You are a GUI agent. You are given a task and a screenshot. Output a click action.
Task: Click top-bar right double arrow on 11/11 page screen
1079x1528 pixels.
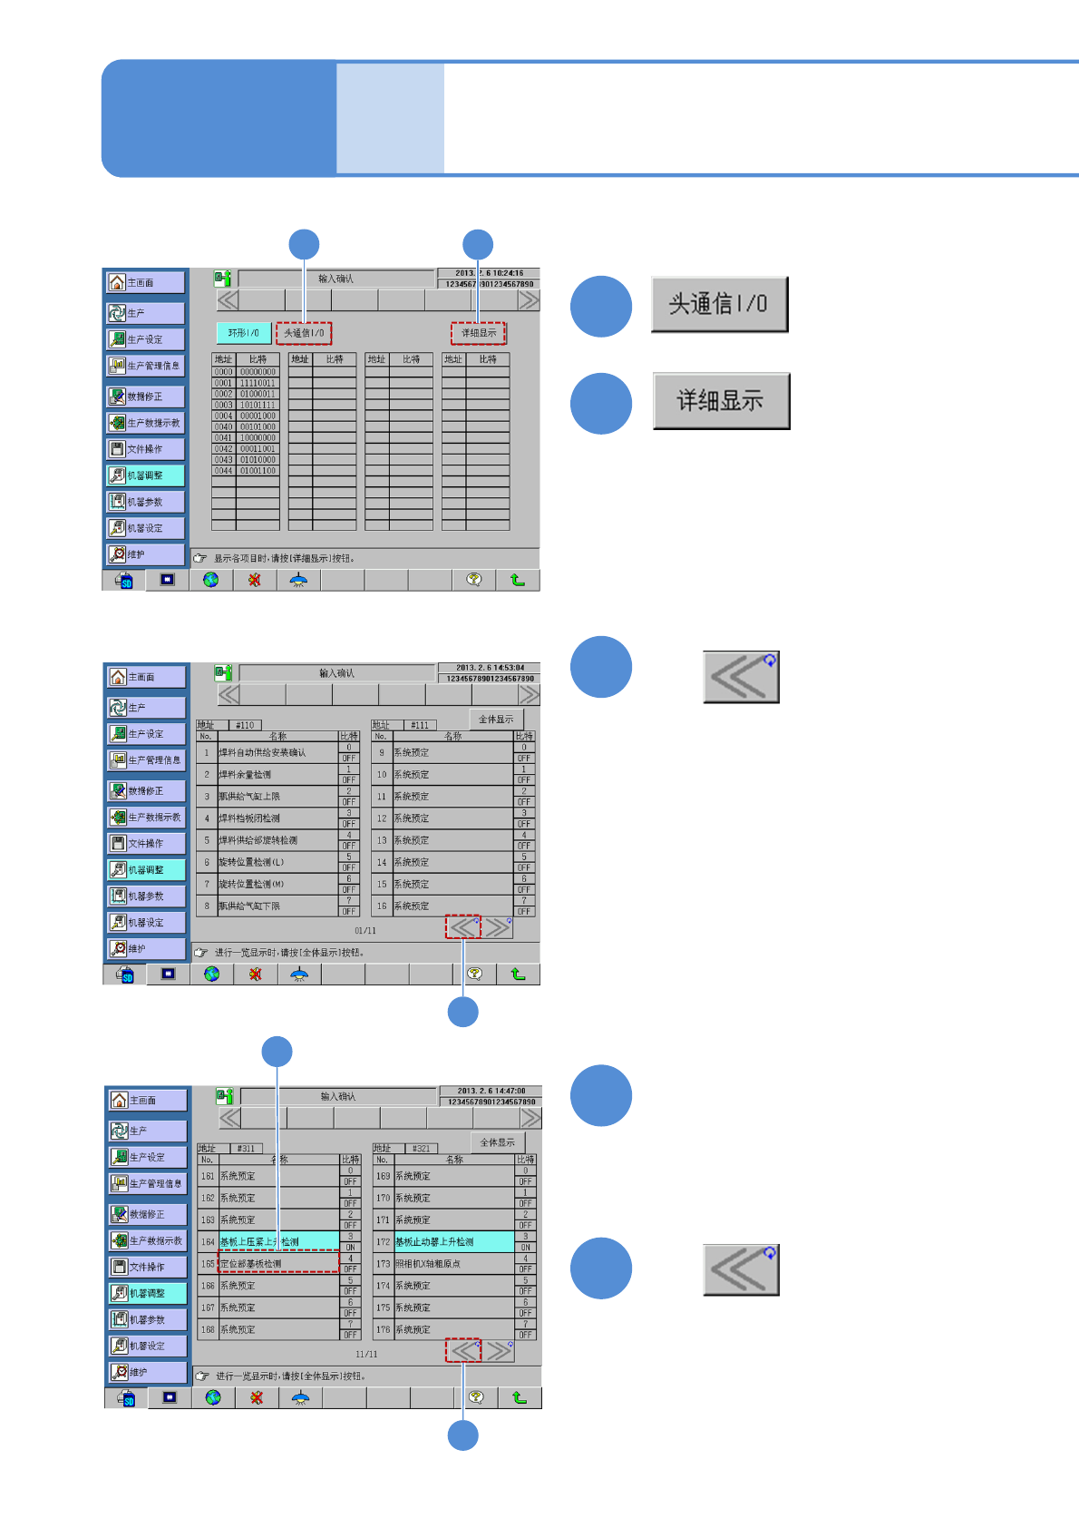point(531,1118)
